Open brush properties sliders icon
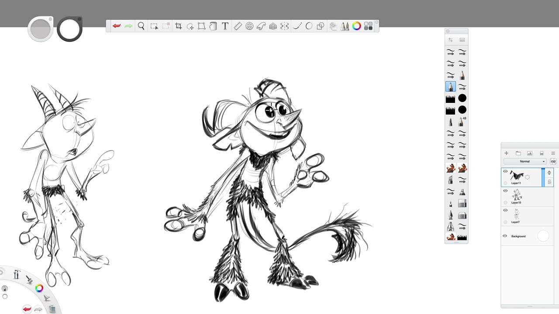This screenshot has height=314, width=559. 450,40
